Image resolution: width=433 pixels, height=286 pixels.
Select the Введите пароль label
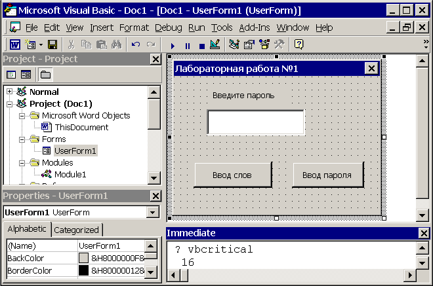(x=243, y=96)
